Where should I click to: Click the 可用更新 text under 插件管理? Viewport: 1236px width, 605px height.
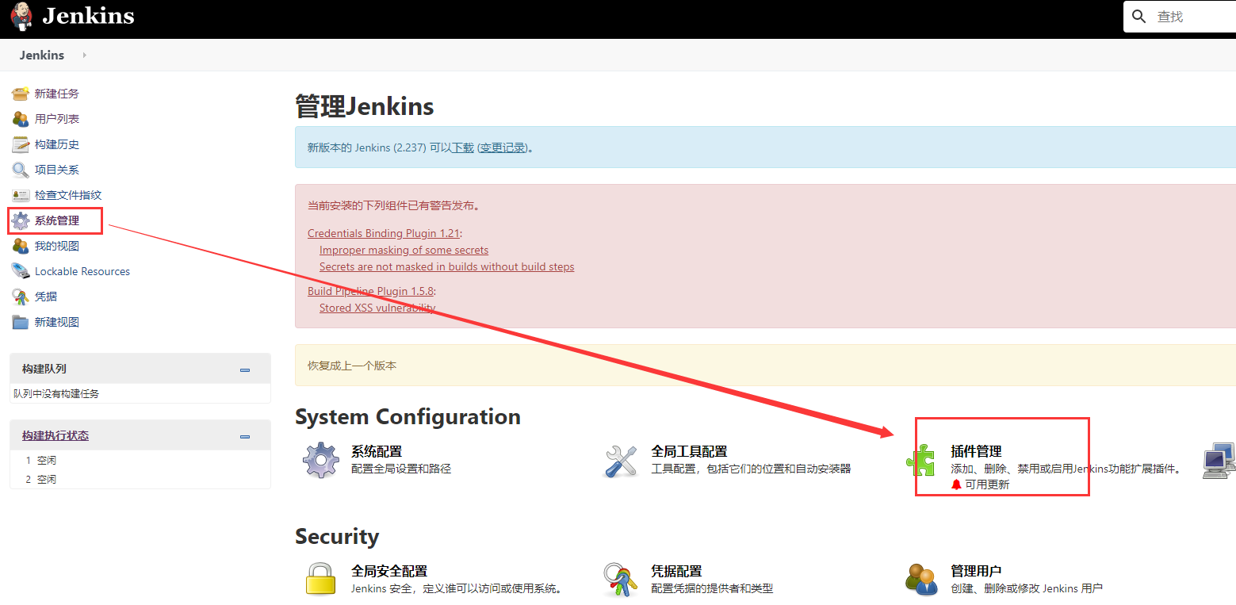pyautogui.click(x=987, y=484)
